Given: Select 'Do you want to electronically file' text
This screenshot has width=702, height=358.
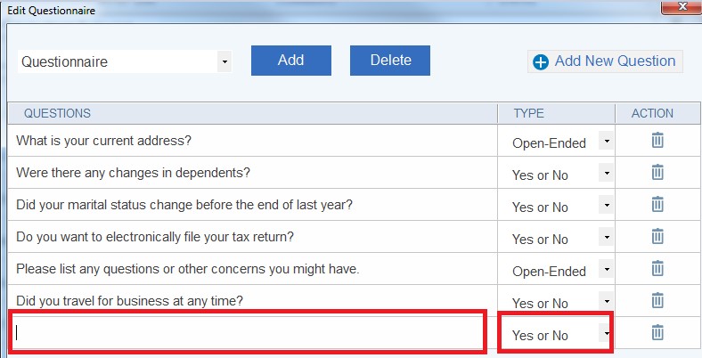Looking at the screenshot, I should pyautogui.click(x=155, y=236).
